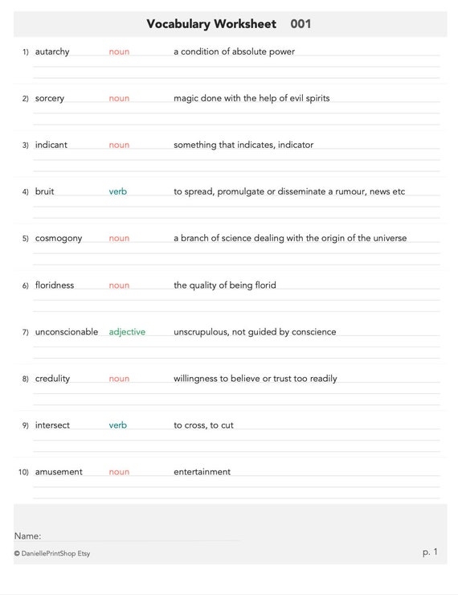Click the worksheet number 001
This screenshot has height=595, width=458.
pos(301,24)
